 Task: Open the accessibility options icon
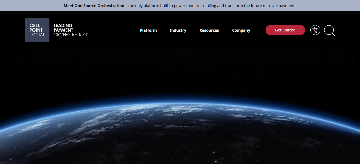point(315,30)
